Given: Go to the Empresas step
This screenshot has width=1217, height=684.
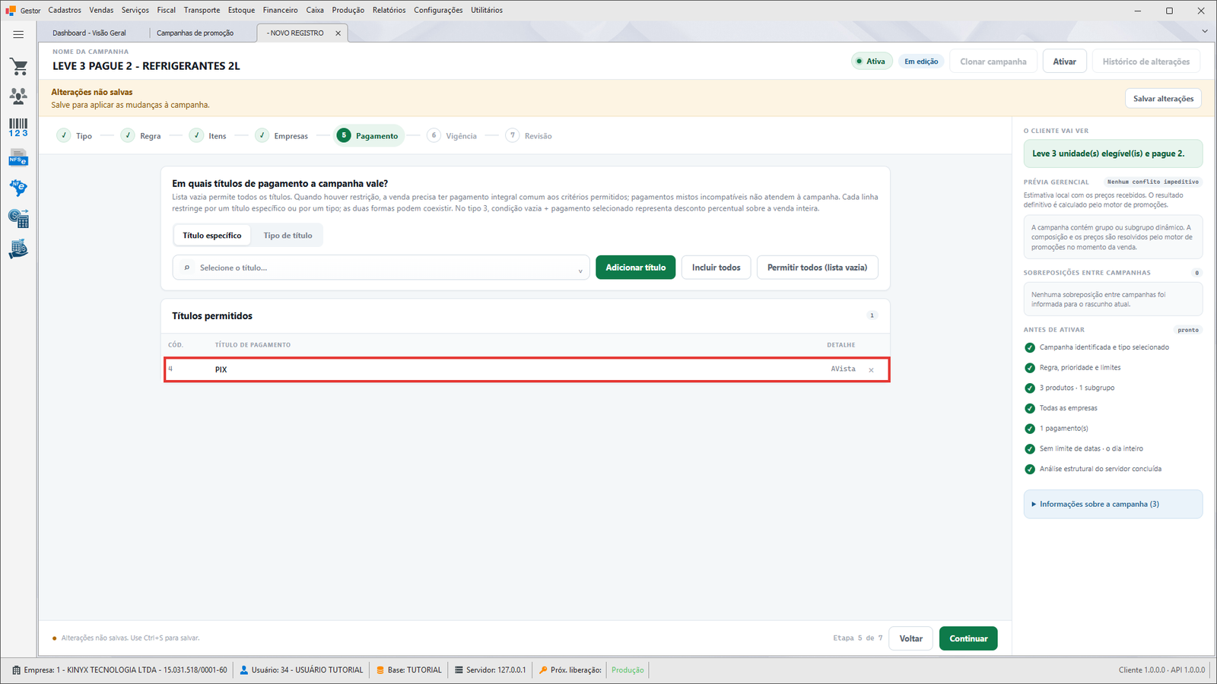Looking at the screenshot, I should coord(282,136).
